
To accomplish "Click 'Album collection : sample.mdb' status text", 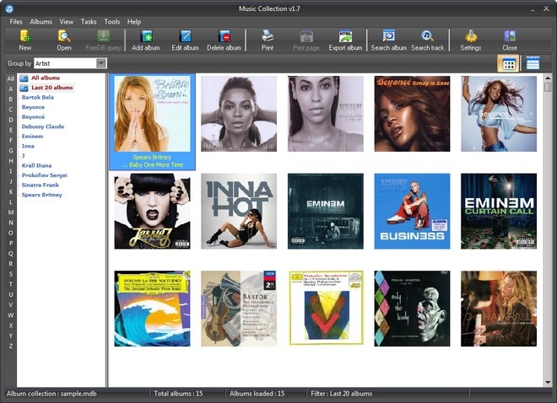I will pos(51,394).
